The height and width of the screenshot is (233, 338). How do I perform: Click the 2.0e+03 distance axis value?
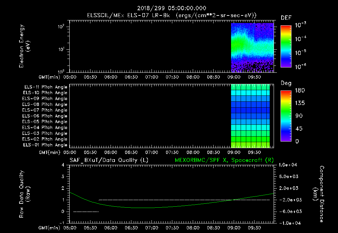tap(288, 188)
